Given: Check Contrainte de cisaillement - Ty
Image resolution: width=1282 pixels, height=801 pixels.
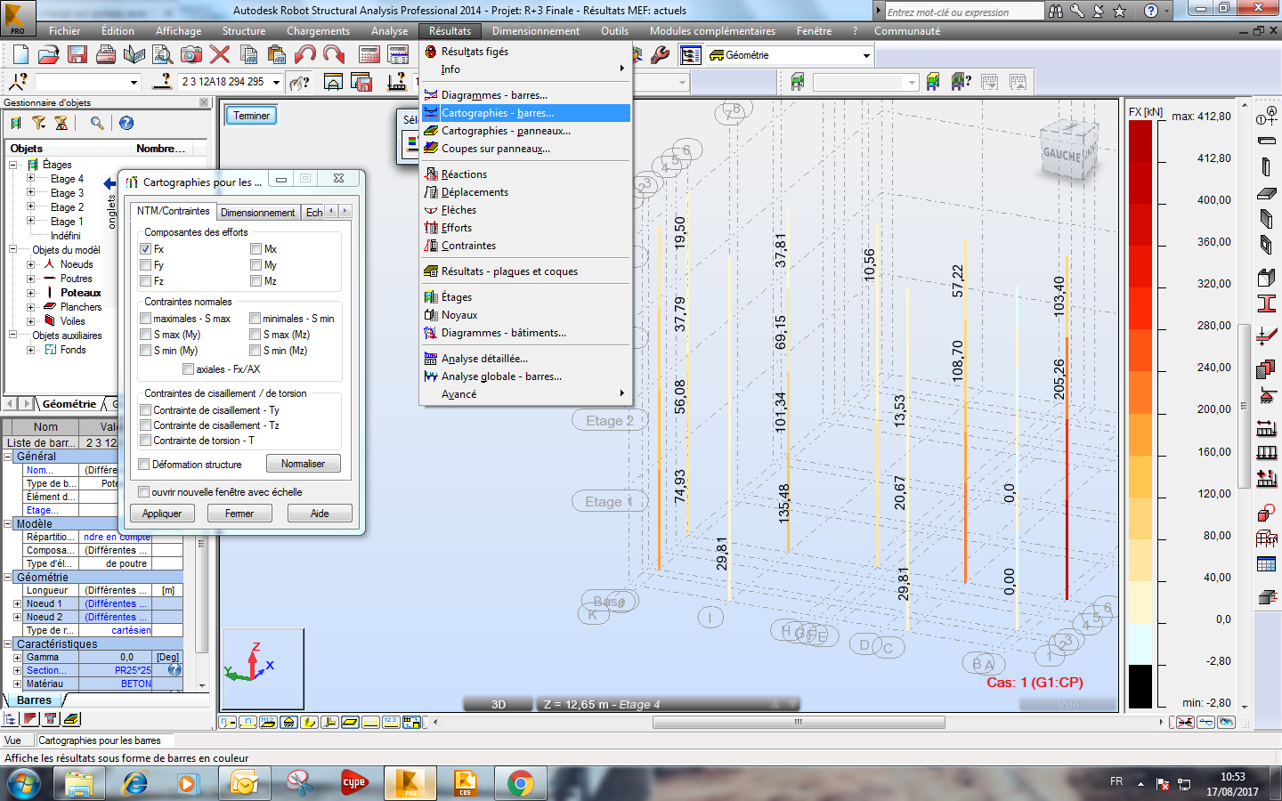Looking at the screenshot, I should [145, 410].
